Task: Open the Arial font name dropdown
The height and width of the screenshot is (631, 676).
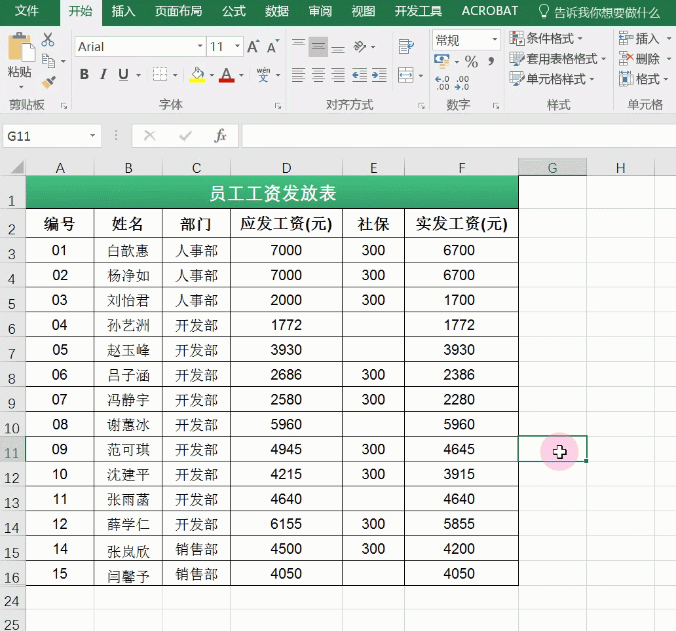Action: tap(200, 46)
